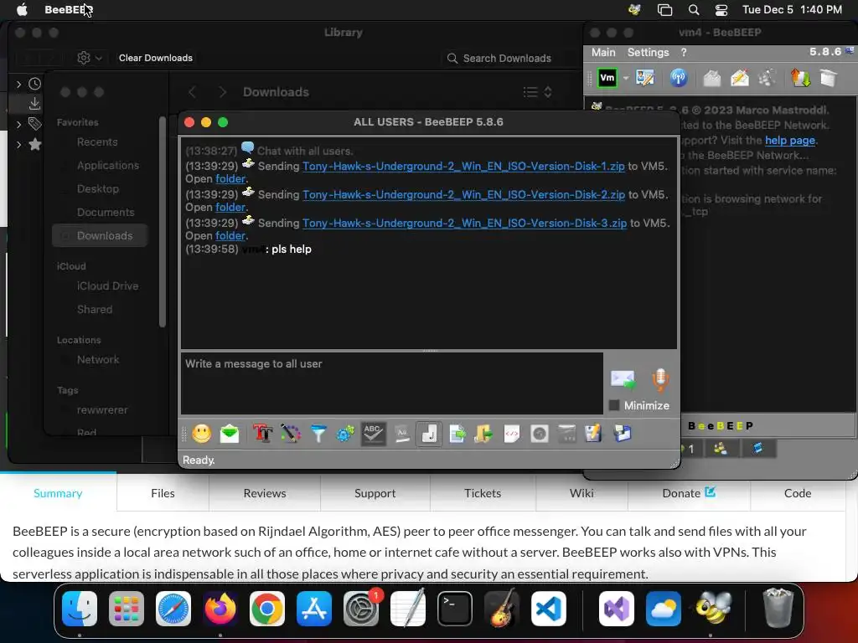This screenshot has height=643, width=858.
Task: Click the write message to all users field
Action: pos(392,383)
